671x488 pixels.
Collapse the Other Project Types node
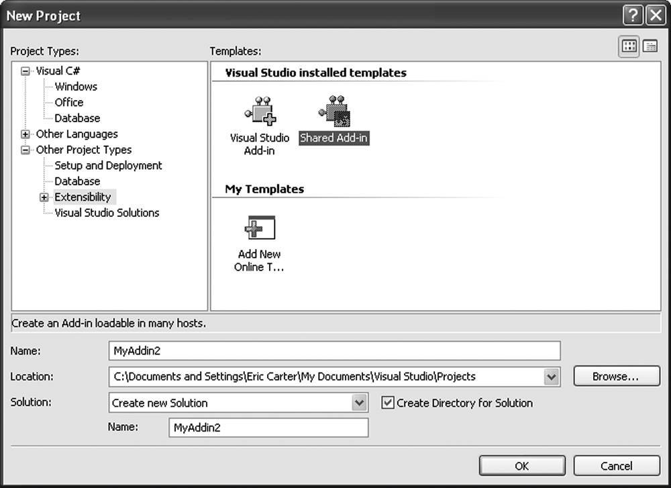tap(25, 150)
